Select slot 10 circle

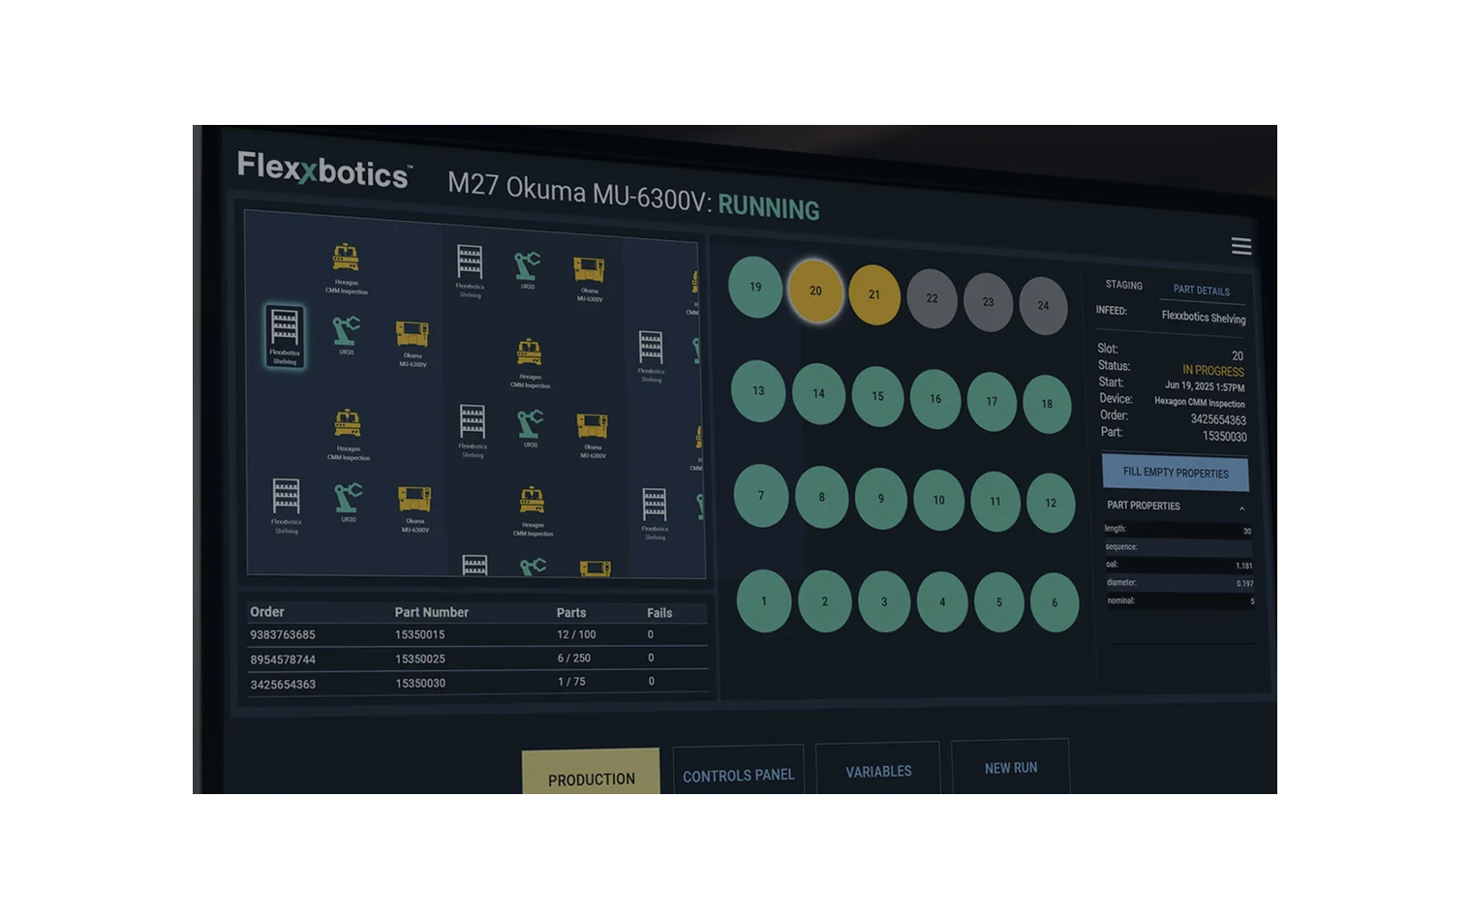click(939, 501)
